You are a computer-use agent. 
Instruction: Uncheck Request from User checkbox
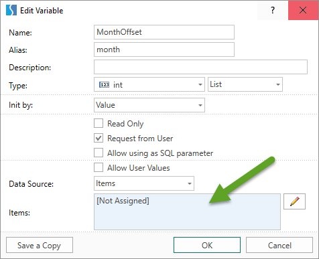99,138
